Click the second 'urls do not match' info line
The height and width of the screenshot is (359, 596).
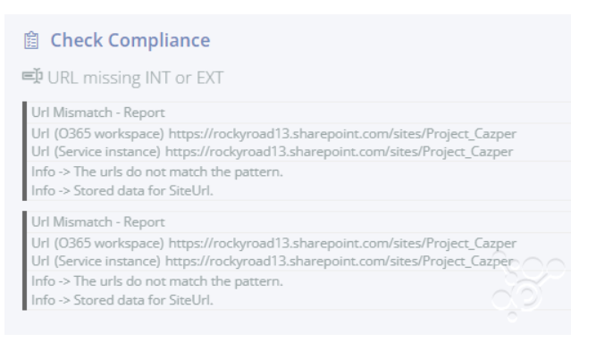tap(157, 281)
